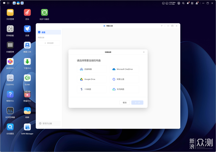Click the RAM usage gauge in top bar
The width and height of the screenshot is (216, 152).
click(167, 3)
